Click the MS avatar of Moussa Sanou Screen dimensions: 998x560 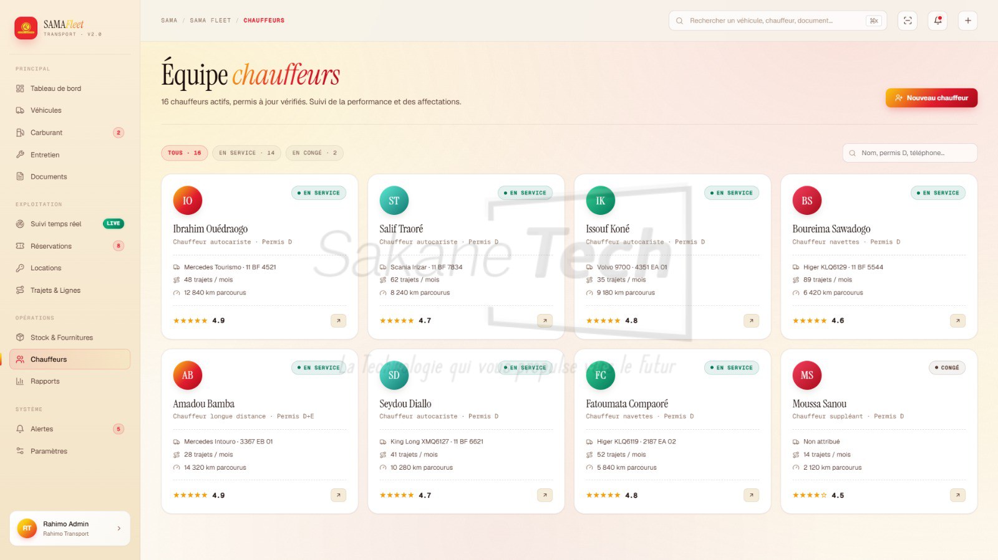(x=807, y=375)
